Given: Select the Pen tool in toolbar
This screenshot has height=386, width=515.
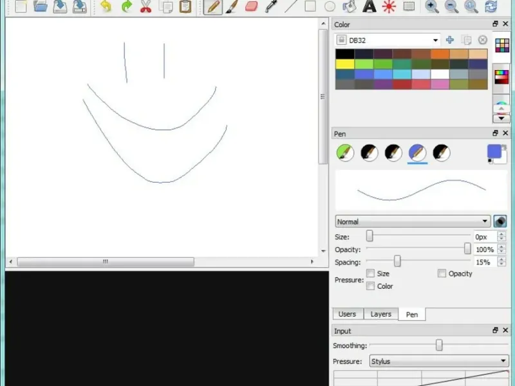Looking at the screenshot, I should coord(213,6).
